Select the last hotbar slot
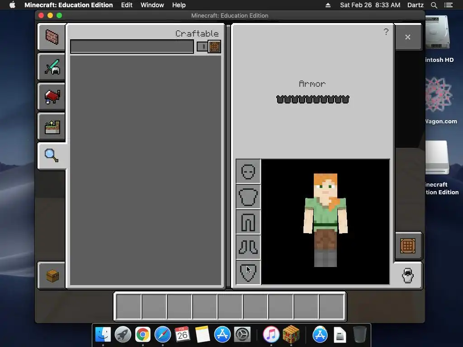The height and width of the screenshot is (347, 463). [331, 307]
